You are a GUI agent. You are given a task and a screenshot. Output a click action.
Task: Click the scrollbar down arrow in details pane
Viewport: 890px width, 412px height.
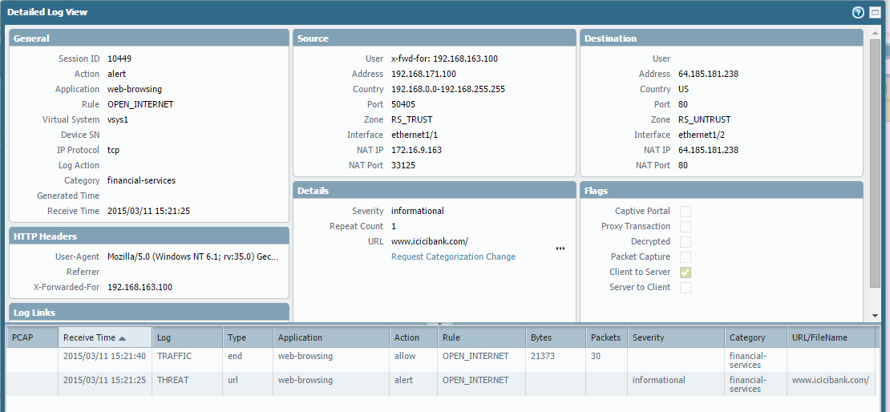[875, 316]
